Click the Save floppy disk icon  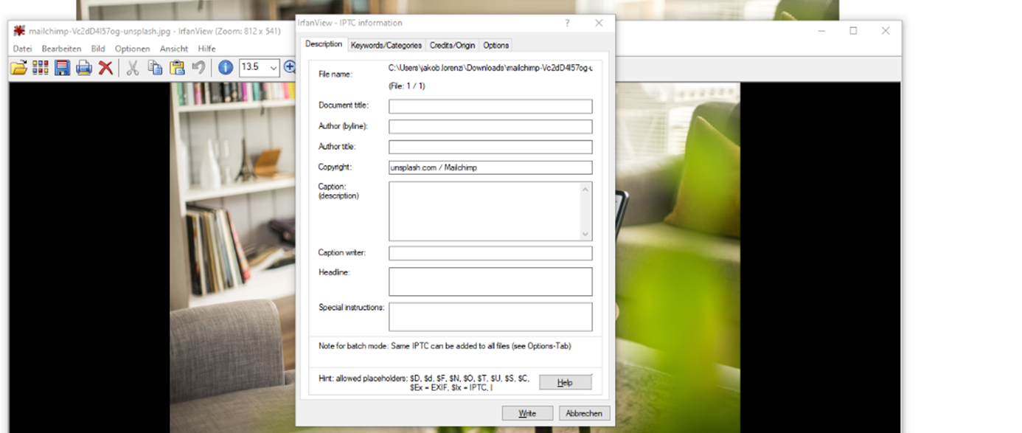(62, 68)
